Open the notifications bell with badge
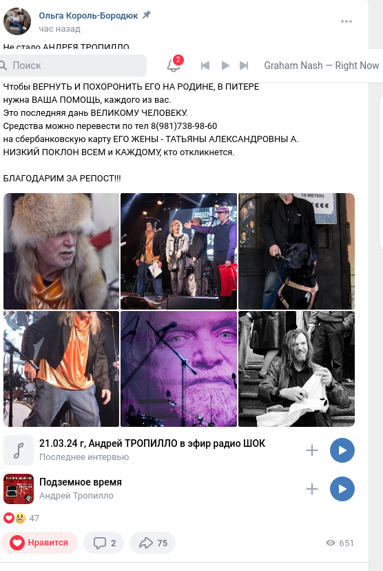 174,65
